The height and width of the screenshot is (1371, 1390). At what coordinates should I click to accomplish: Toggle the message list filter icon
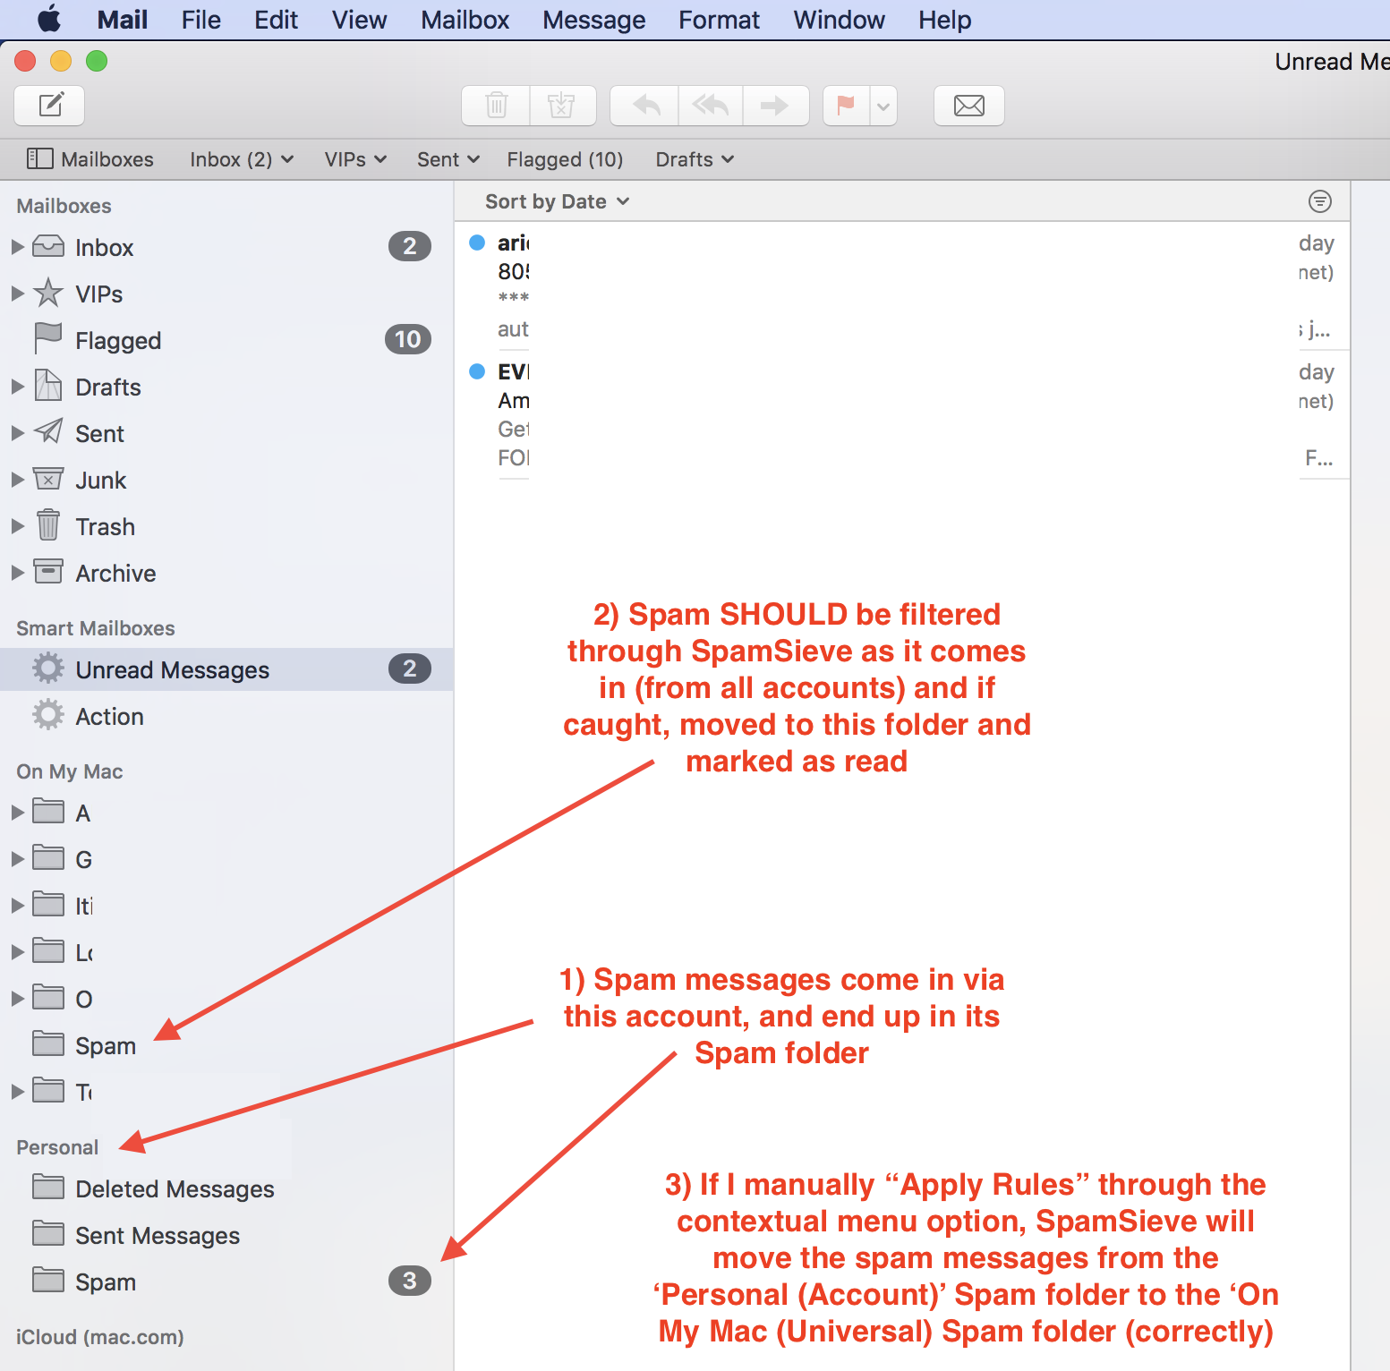1319,201
